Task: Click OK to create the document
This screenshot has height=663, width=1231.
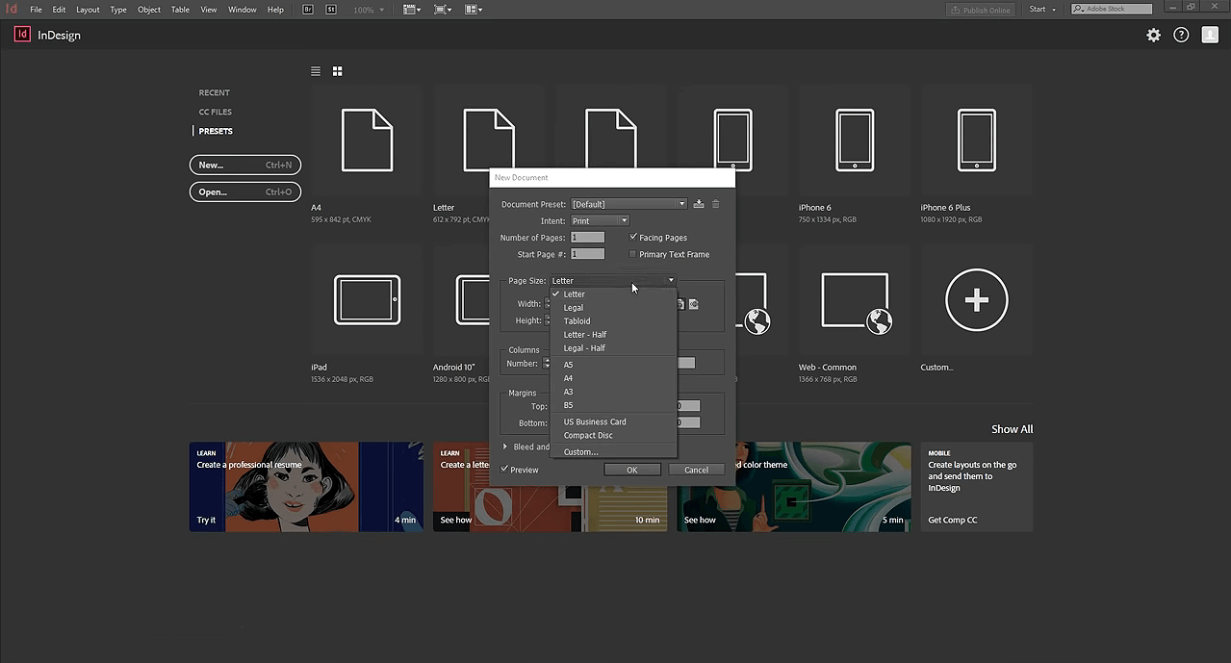Action: coord(632,470)
